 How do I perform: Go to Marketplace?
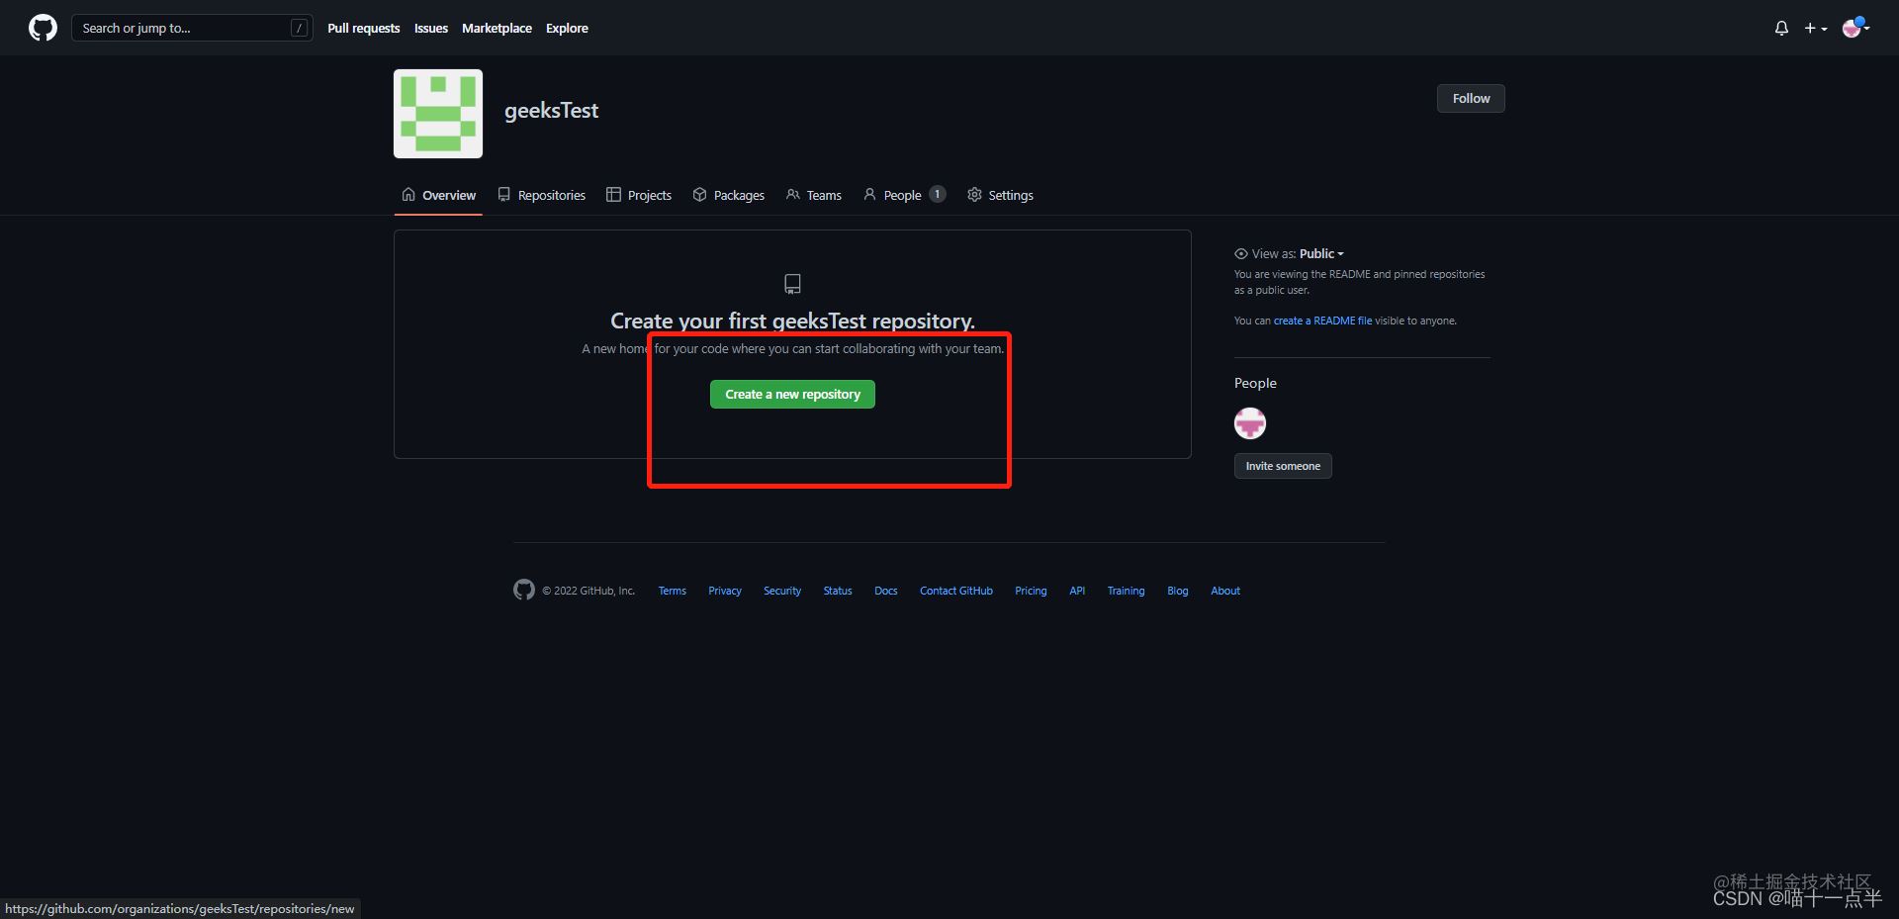click(x=497, y=29)
